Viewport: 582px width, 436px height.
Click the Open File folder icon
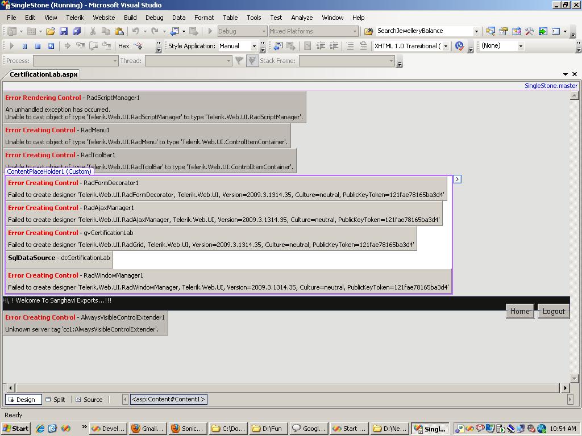(x=51, y=31)
